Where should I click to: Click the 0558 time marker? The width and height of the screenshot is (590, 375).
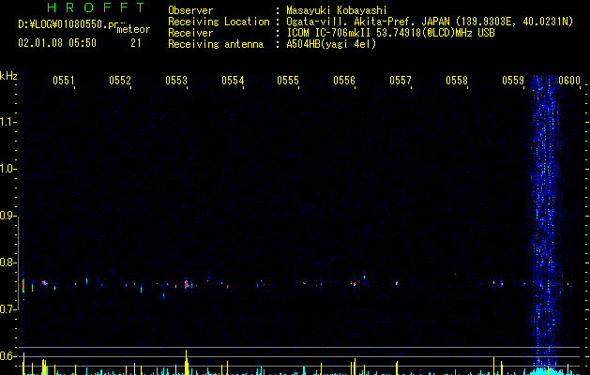click(457, 81)
